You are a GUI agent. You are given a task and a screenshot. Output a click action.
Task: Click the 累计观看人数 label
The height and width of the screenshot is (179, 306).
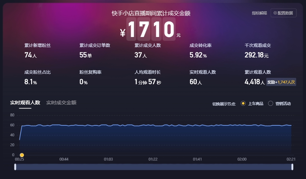pos(258,72)
